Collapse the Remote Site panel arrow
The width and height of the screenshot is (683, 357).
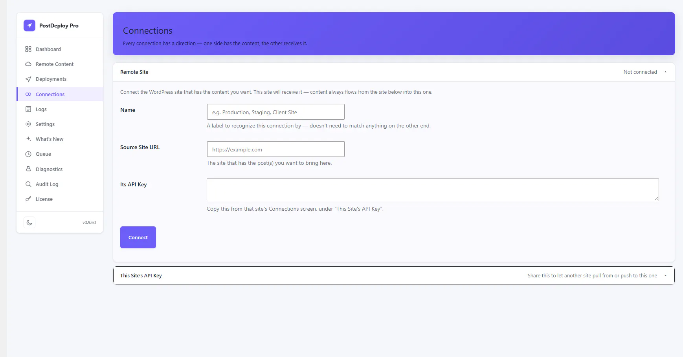(x=665, y=72)
